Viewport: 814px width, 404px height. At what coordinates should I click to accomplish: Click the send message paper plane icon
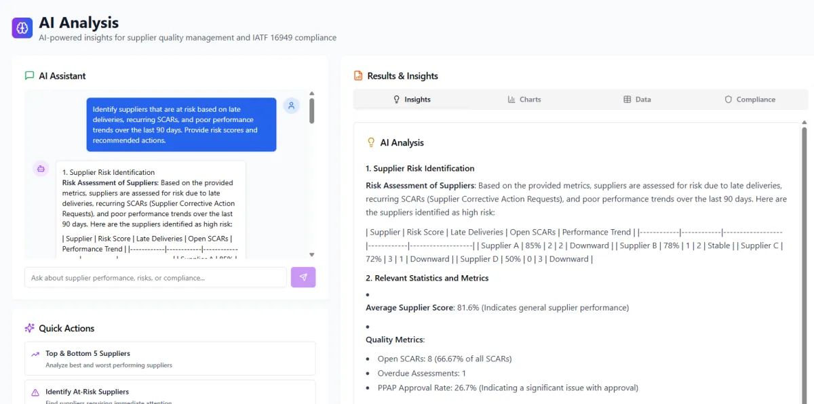303,277
